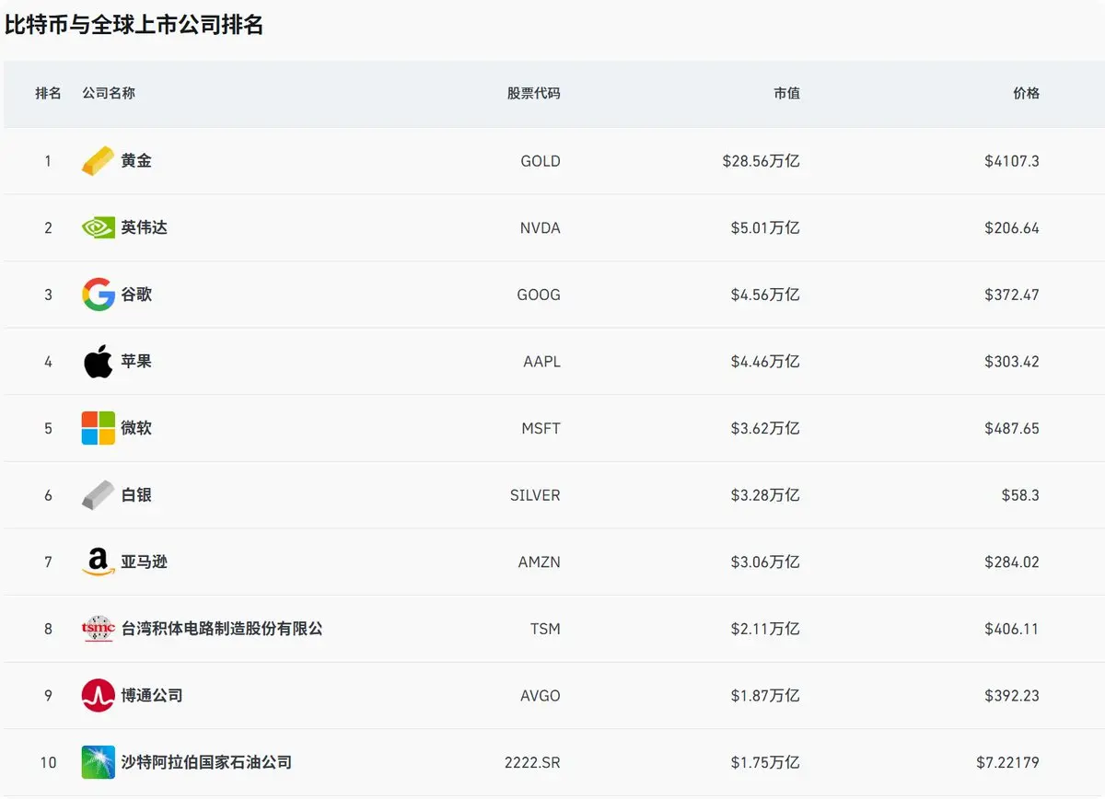The width and height of the screenshot is (1105, 799).
Task: Click the $4107.3 gold price
Action: (1012, 161)
